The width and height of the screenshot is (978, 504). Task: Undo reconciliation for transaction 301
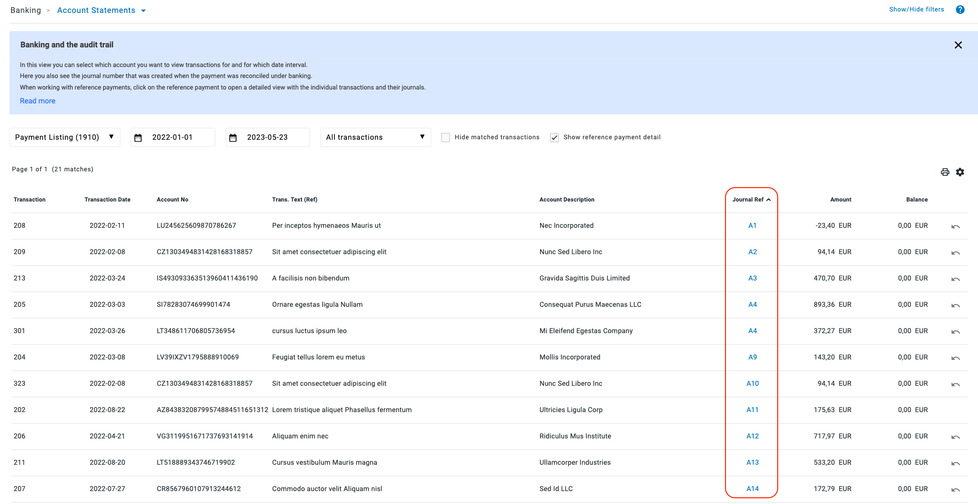[955, 332]
